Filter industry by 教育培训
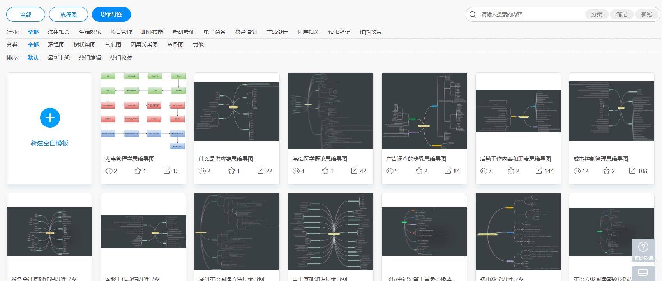The image size is (662, 281). click(246, 32)
